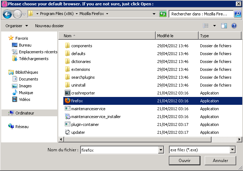
Task: Sort by Modifié le column header
Action: (x=177, y=36)
